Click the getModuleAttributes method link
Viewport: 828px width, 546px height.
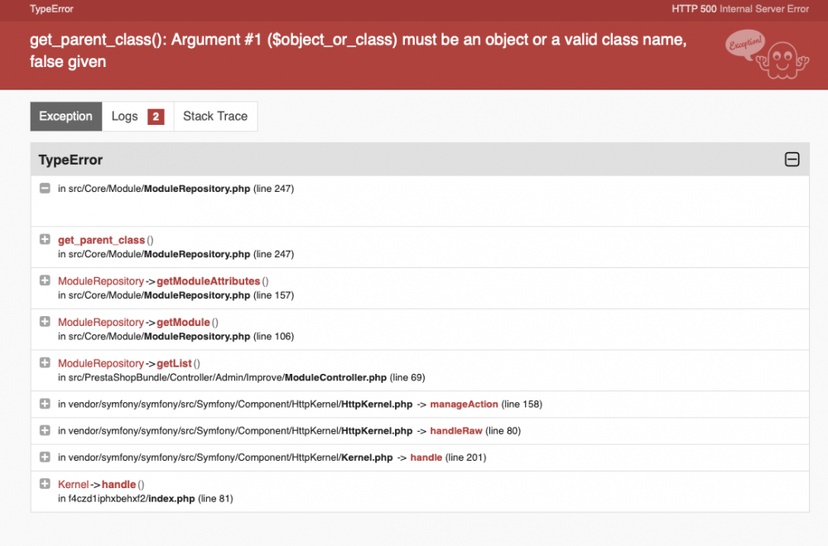208,281
